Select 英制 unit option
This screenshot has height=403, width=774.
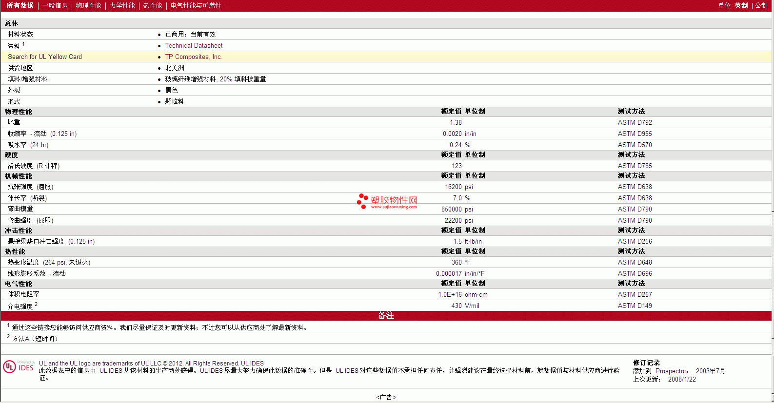(x=741, y=6)
